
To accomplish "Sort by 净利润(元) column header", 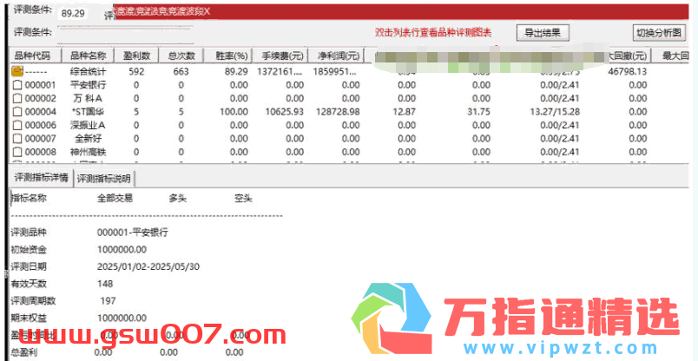I will point(336,56).
